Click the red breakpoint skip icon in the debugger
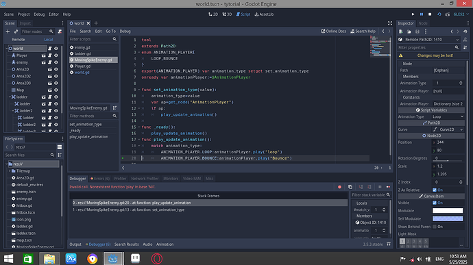The width and height of the screenshot is (473, 265). click(339, 187)
